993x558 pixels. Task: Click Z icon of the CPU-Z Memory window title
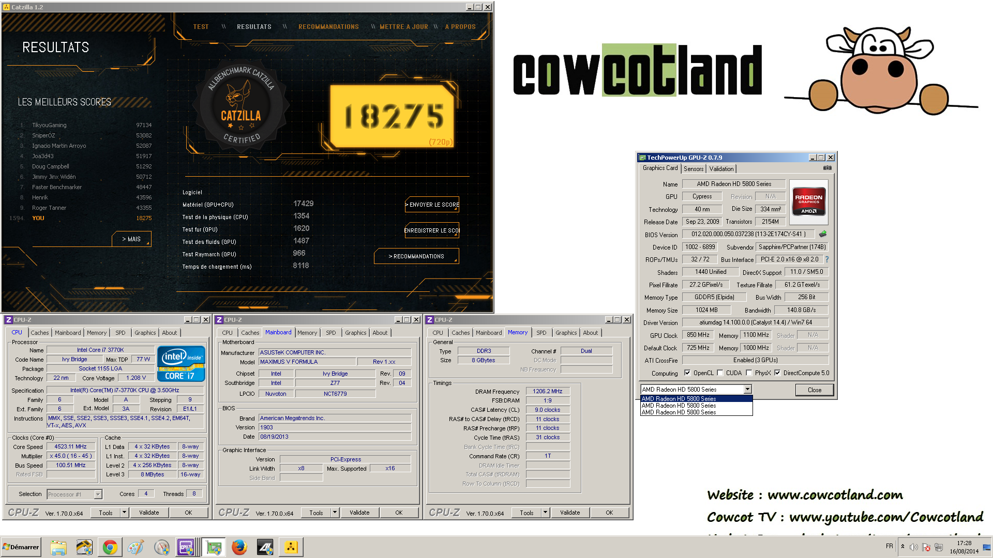tap(430, 320)
